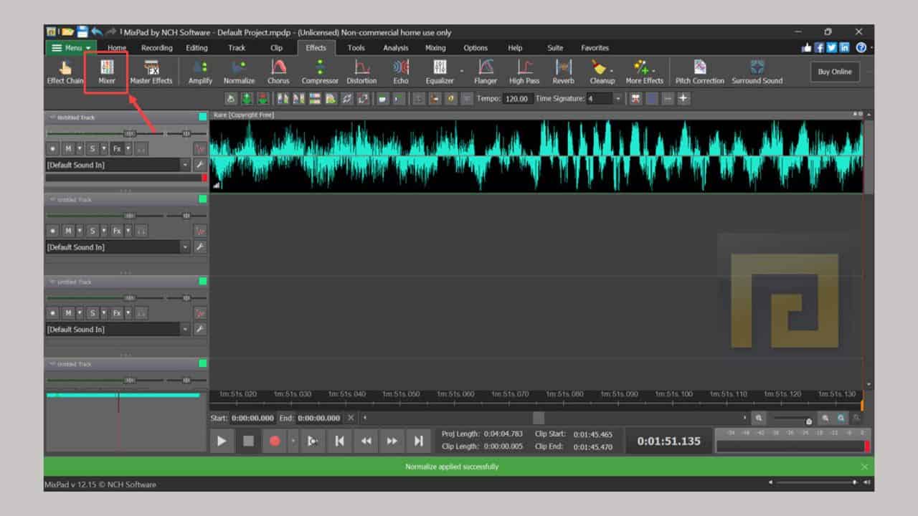Toggle solo S on first track
The image size is (918, 516).
[92, 148]
